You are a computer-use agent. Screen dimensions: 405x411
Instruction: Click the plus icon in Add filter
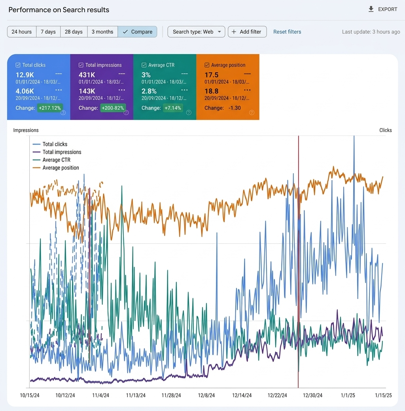click(234, 32)
